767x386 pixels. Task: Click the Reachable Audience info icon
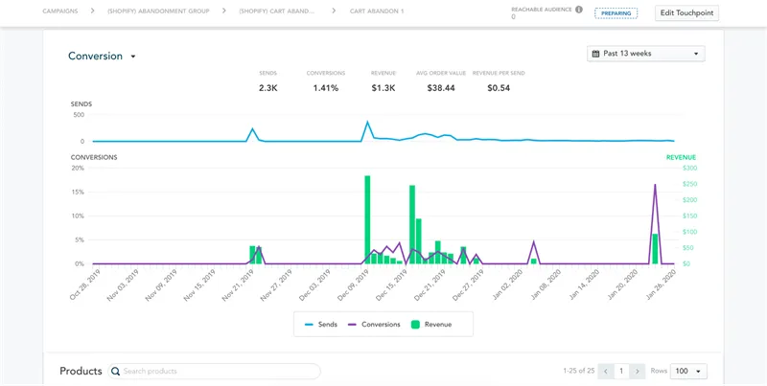pyautogui.click(x=579, y=10)
